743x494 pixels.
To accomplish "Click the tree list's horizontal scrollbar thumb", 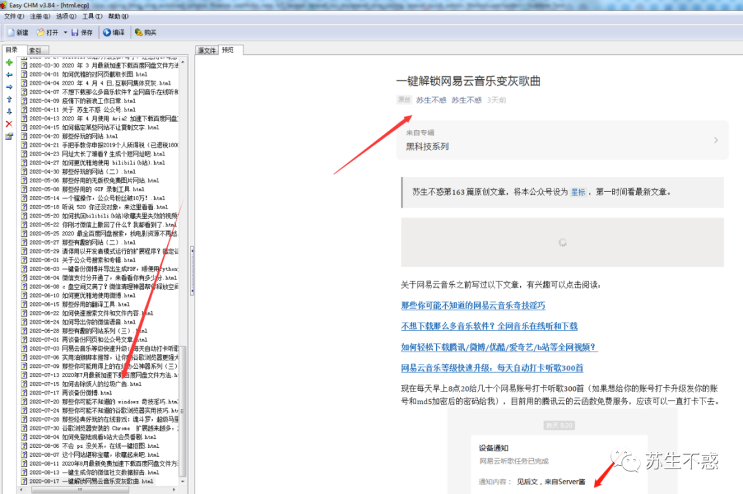I will [79, 490].
